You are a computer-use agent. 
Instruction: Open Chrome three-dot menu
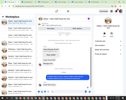tap(124, 6)
